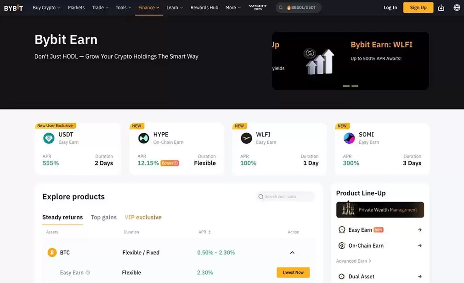The height and width of the screenshot is (283, 464).
Task: Click the Invest Now button for BTC
Action: [293, 272]
